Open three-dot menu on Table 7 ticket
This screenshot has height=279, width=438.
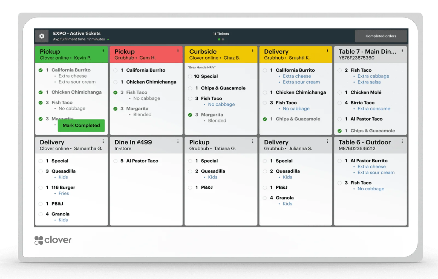(402, 51)
